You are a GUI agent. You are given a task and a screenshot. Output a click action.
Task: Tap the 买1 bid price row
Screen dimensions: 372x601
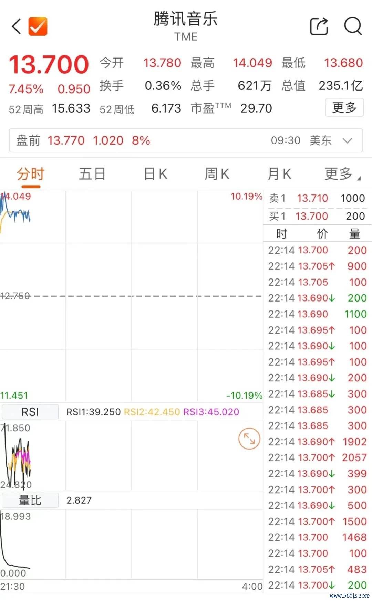(317, 216)
